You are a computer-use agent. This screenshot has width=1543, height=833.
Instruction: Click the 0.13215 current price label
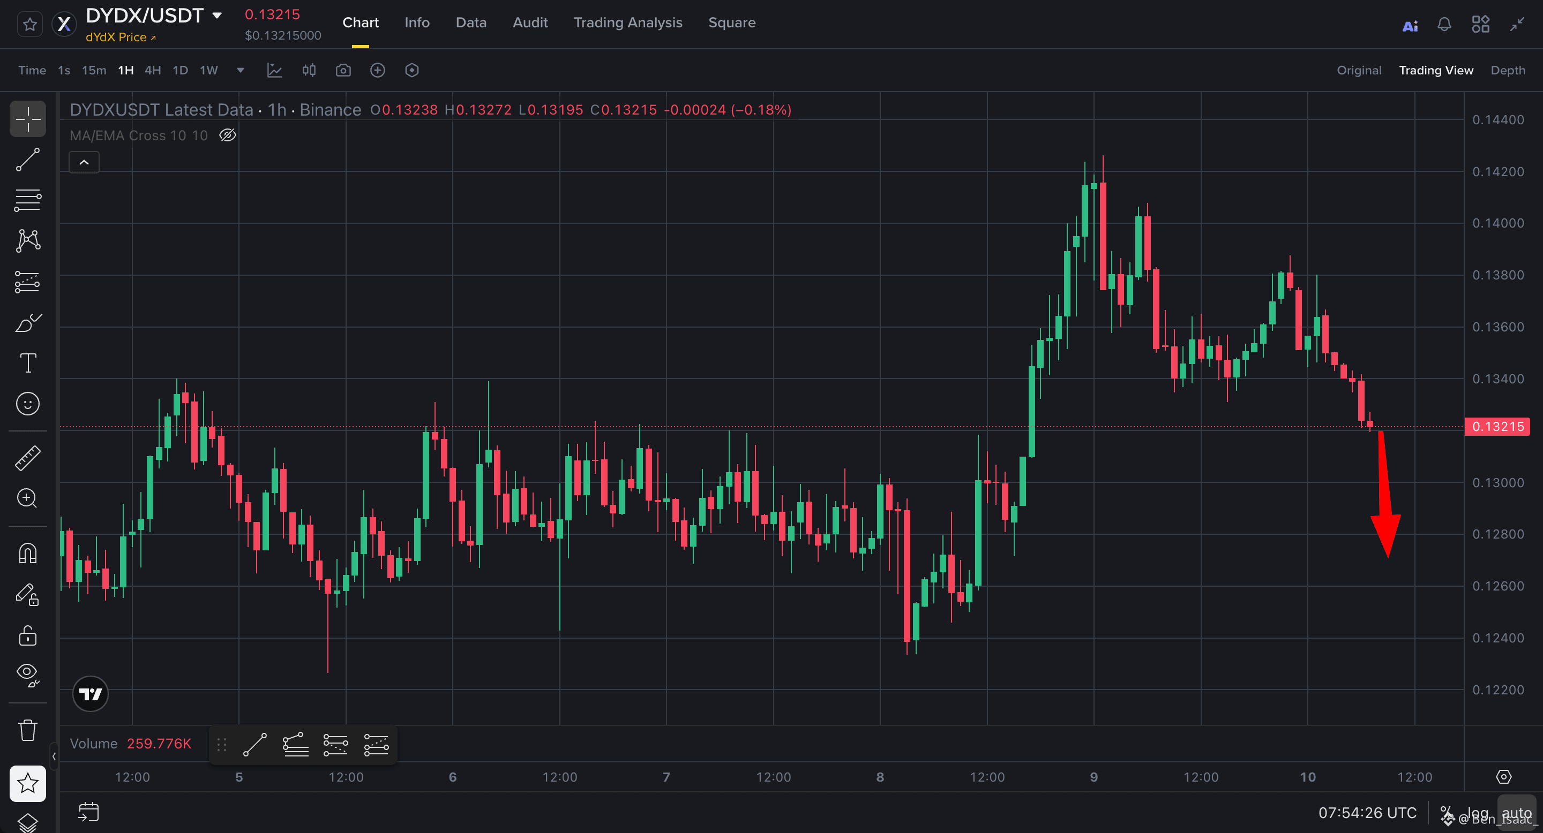(x=1497, y=426)
